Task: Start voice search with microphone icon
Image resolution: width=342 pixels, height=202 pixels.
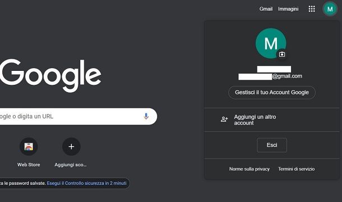Action: tap(146, 117)
